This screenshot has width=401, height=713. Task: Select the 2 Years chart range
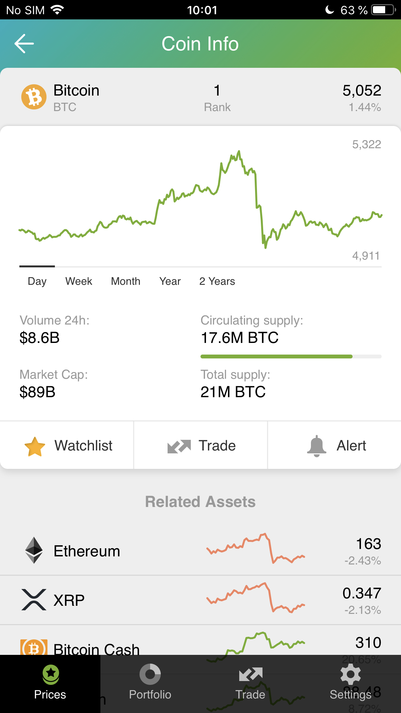pyautogui.click(x=217, y=281)
